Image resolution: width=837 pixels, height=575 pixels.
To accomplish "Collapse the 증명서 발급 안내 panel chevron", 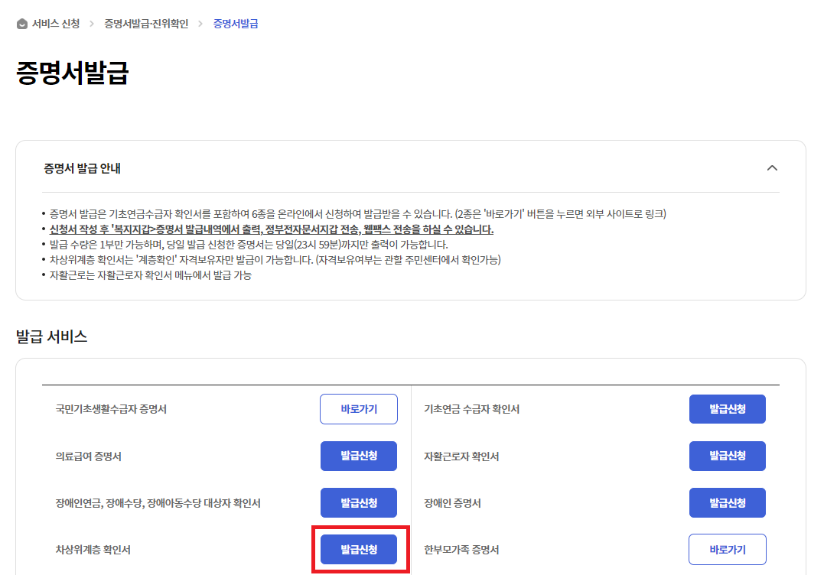I will point(772,168).
